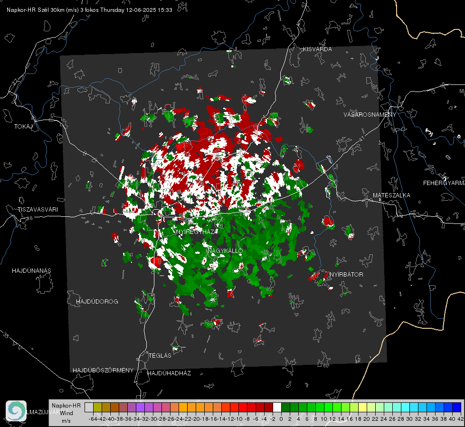Viewport: 465px width, 427px height.
Task: Click the 42 value at scale end
Action: pyautogui.click(x=461, y=419)
